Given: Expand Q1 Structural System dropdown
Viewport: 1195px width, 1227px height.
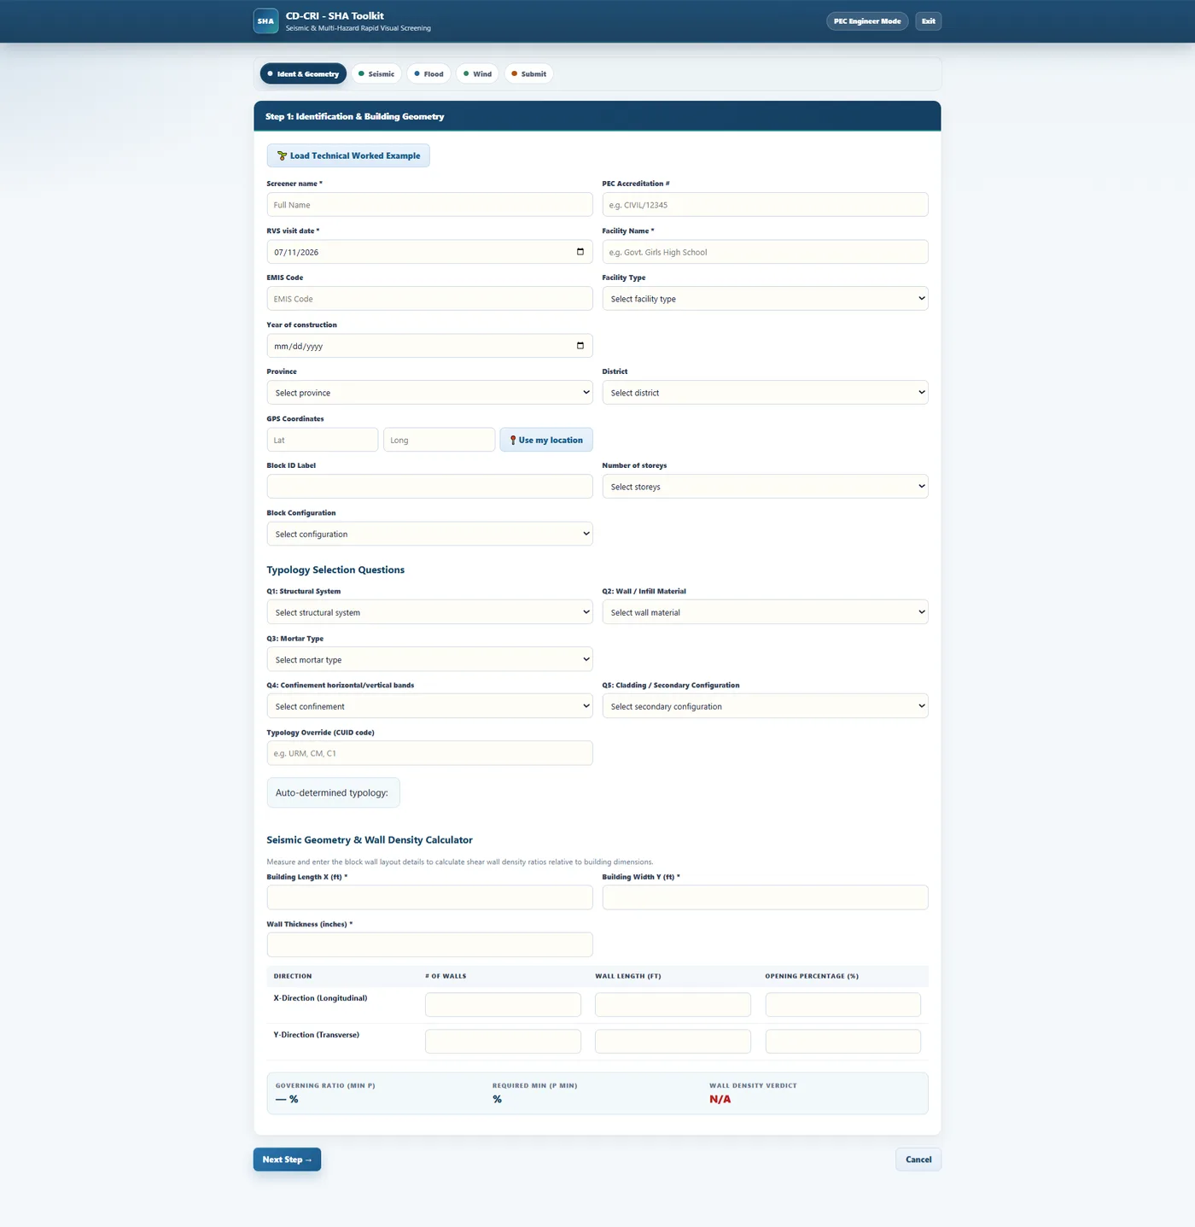Looking at the screenshot, I should click(429, 612).
